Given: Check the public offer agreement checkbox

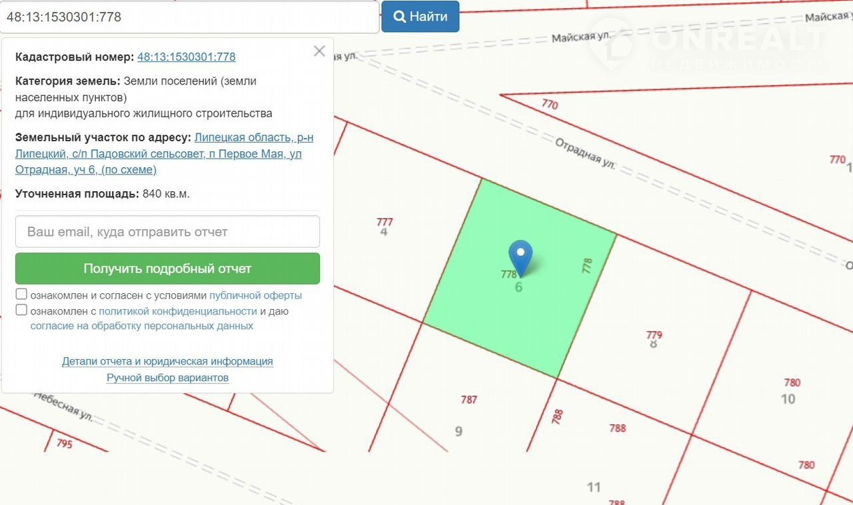Looking at the screenshot, I should [21, 294].
